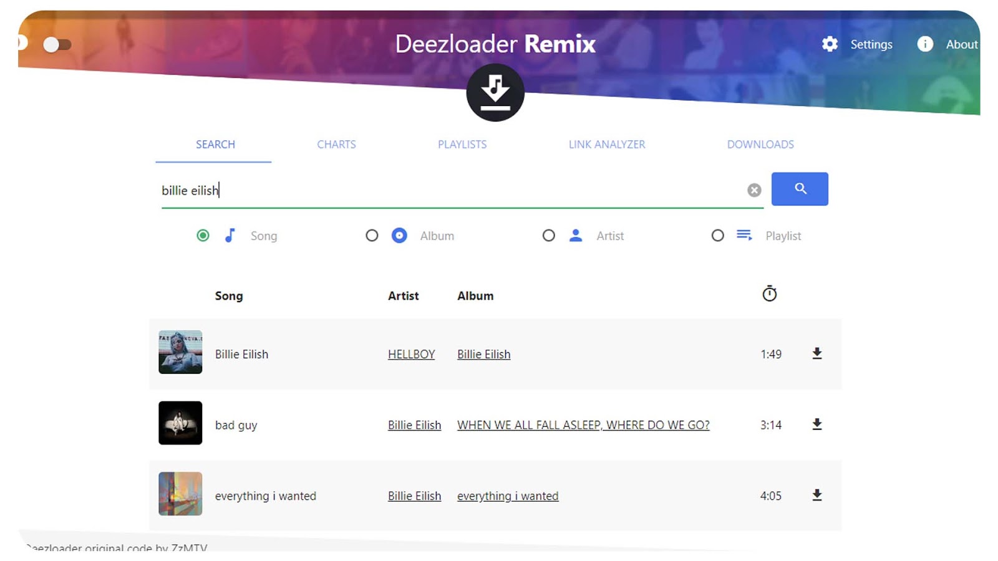Select the Playlist radio button
Viewport: 998px width, 561px height.
click(x=717, y=236)
